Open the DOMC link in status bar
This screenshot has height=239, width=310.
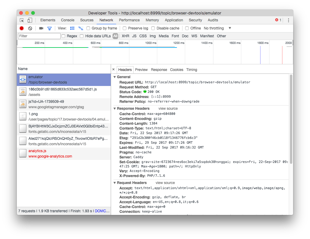[101, 211]
